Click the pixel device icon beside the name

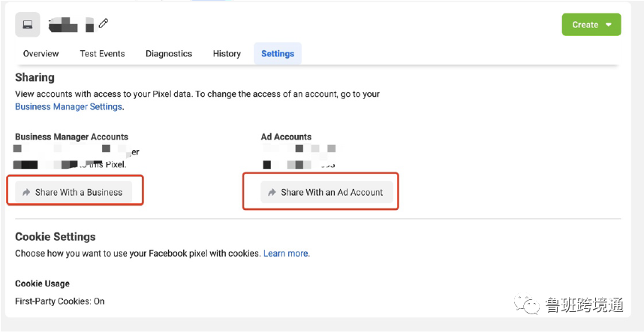28,24
